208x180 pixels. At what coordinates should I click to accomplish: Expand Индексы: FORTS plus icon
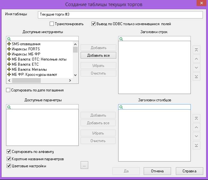point(9,49)
